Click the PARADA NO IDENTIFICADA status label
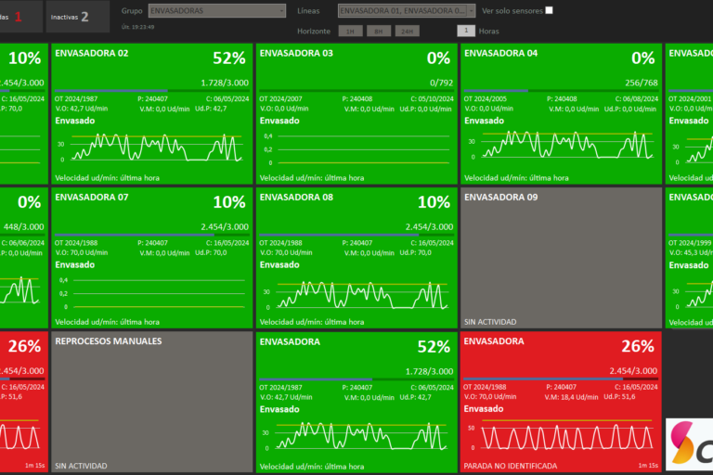713x475 pixels. [509, 466]
